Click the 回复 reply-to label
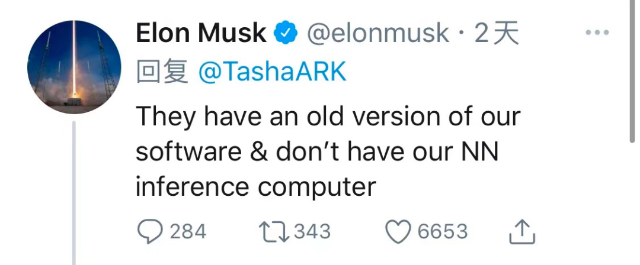 pos(162,72)
